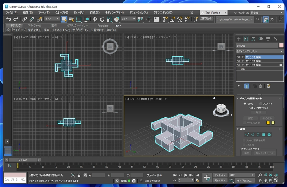Click the キーフィルタ... button
This screenshot has height=187, width=287.
tap(245, 181)
